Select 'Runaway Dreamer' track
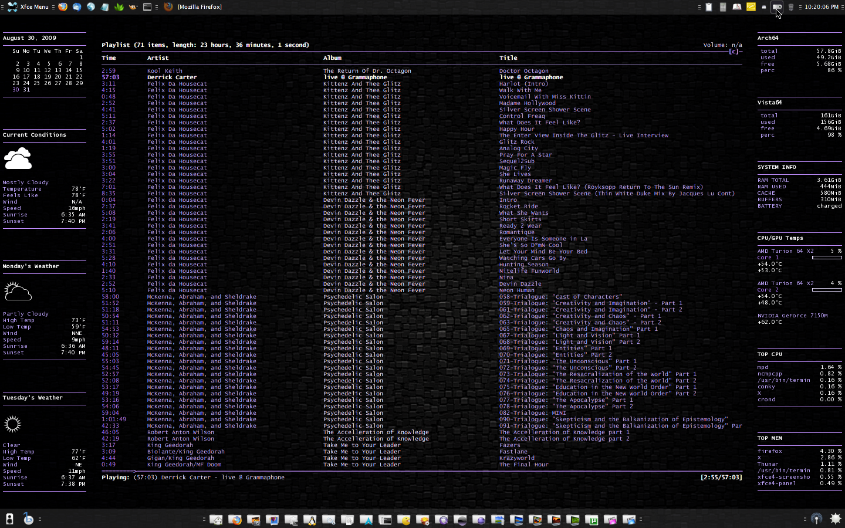Viewport: 845px width, 528px height. point(526,181)
